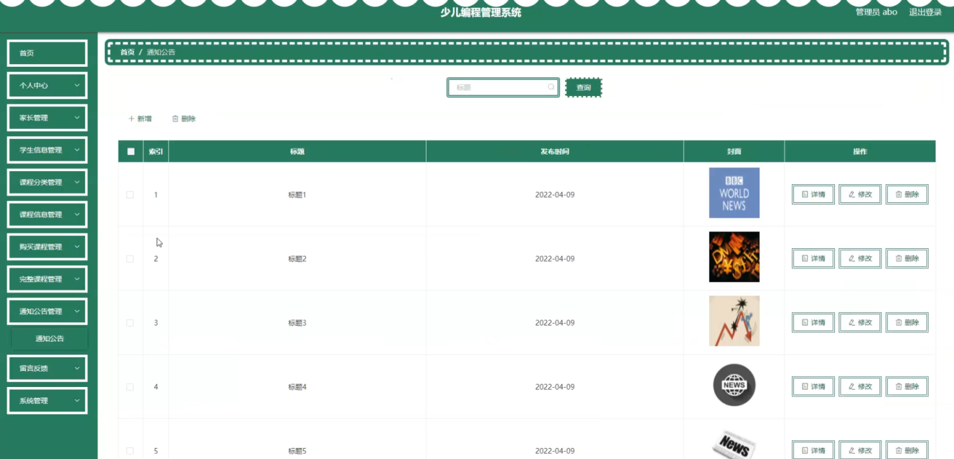Viewport: 954px width, 459px height.
Task: Expand the 个人中心 chevron
Action: (77, 85)
